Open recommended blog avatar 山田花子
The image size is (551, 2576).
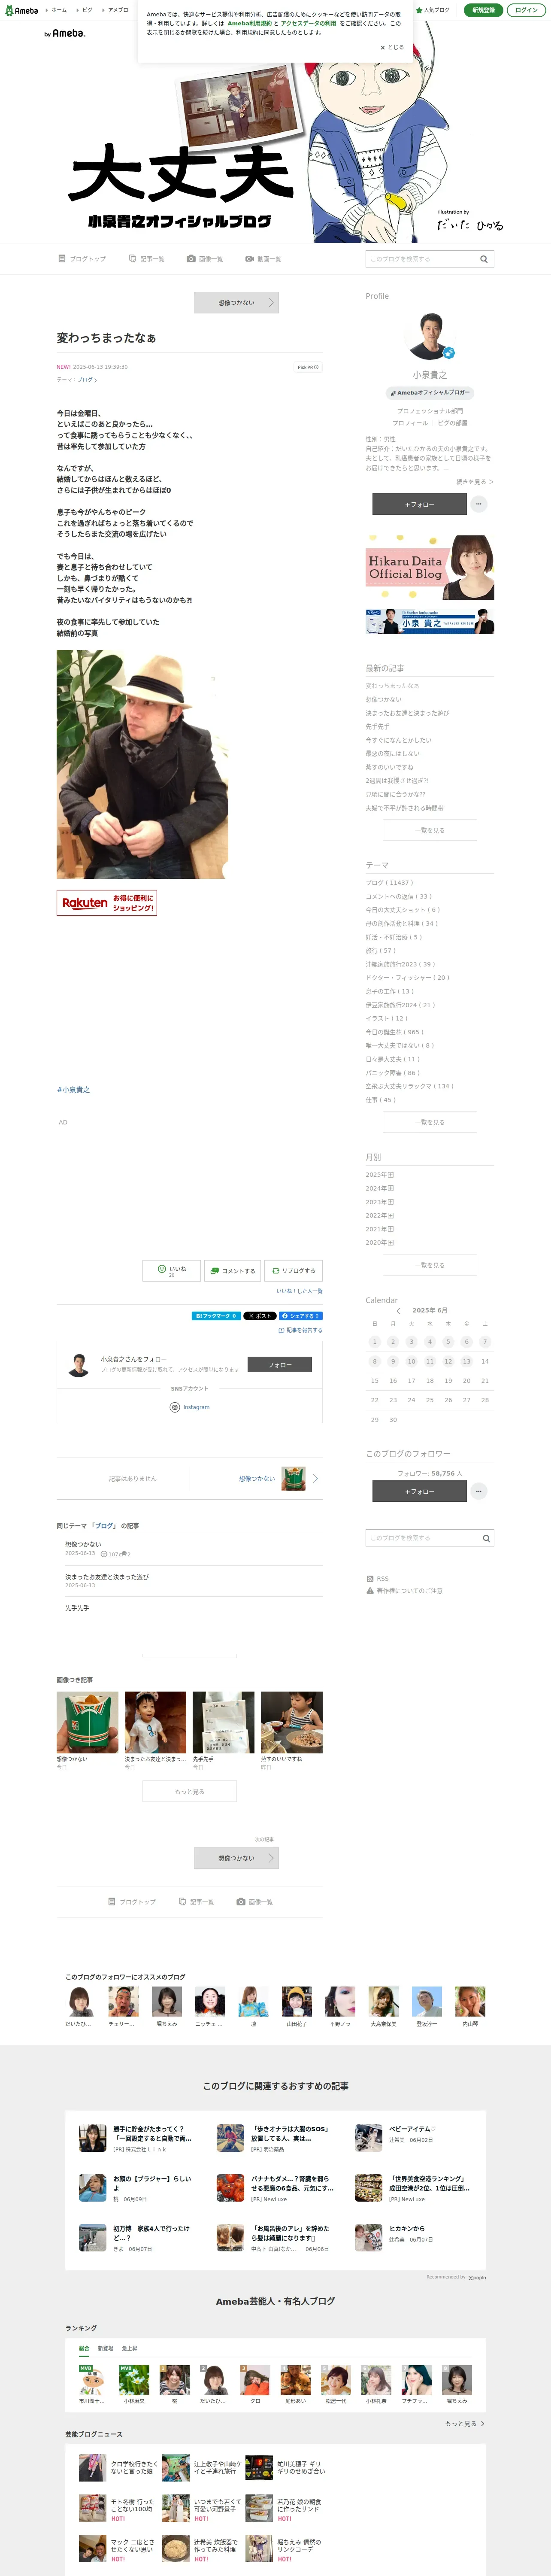pyautogui.click(x=297, y=2001)
